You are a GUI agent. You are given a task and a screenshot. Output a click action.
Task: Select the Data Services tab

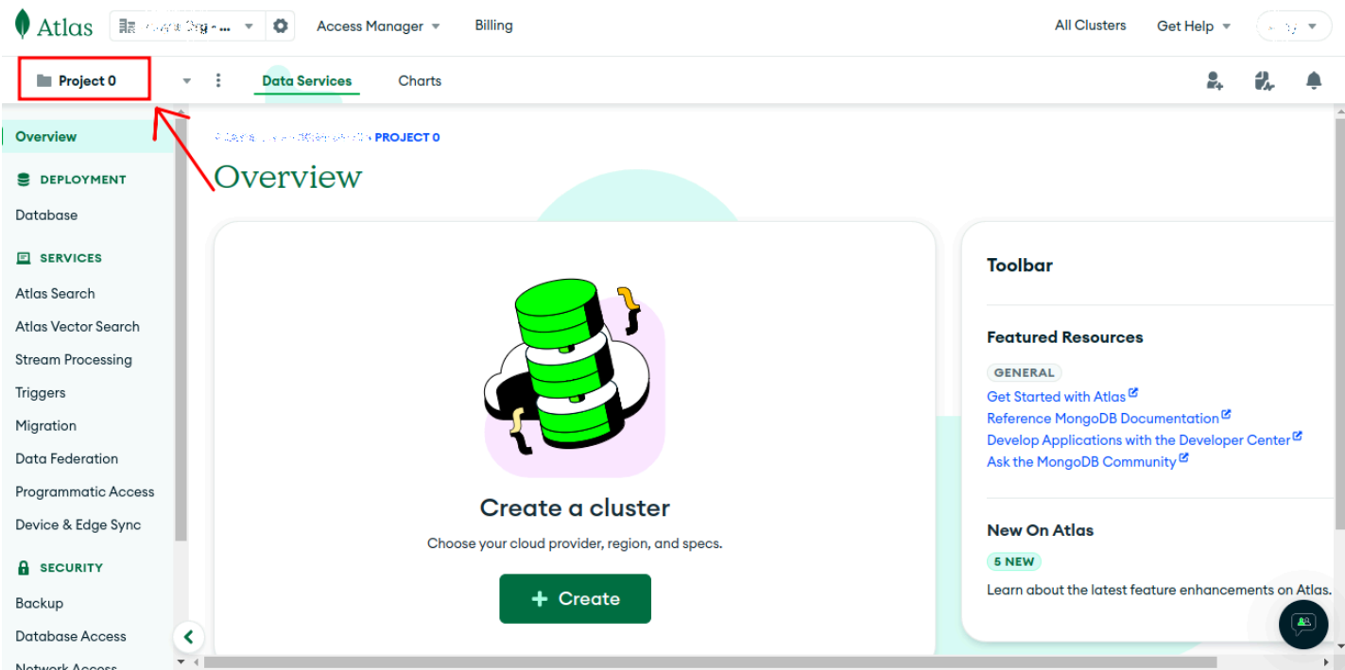[x=306, y=80]
